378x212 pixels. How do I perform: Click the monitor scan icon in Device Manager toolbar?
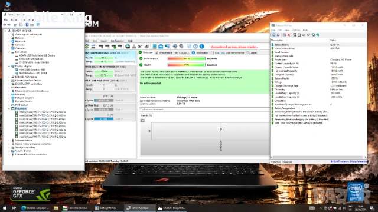38,25
